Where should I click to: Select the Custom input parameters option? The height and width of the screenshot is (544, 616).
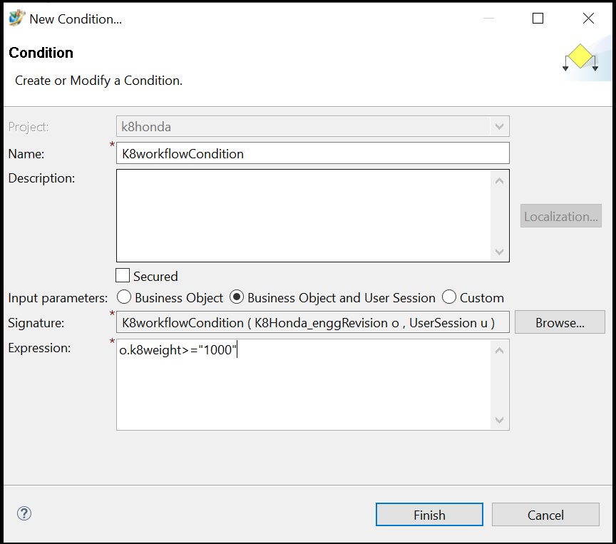(x=449, y=297)
